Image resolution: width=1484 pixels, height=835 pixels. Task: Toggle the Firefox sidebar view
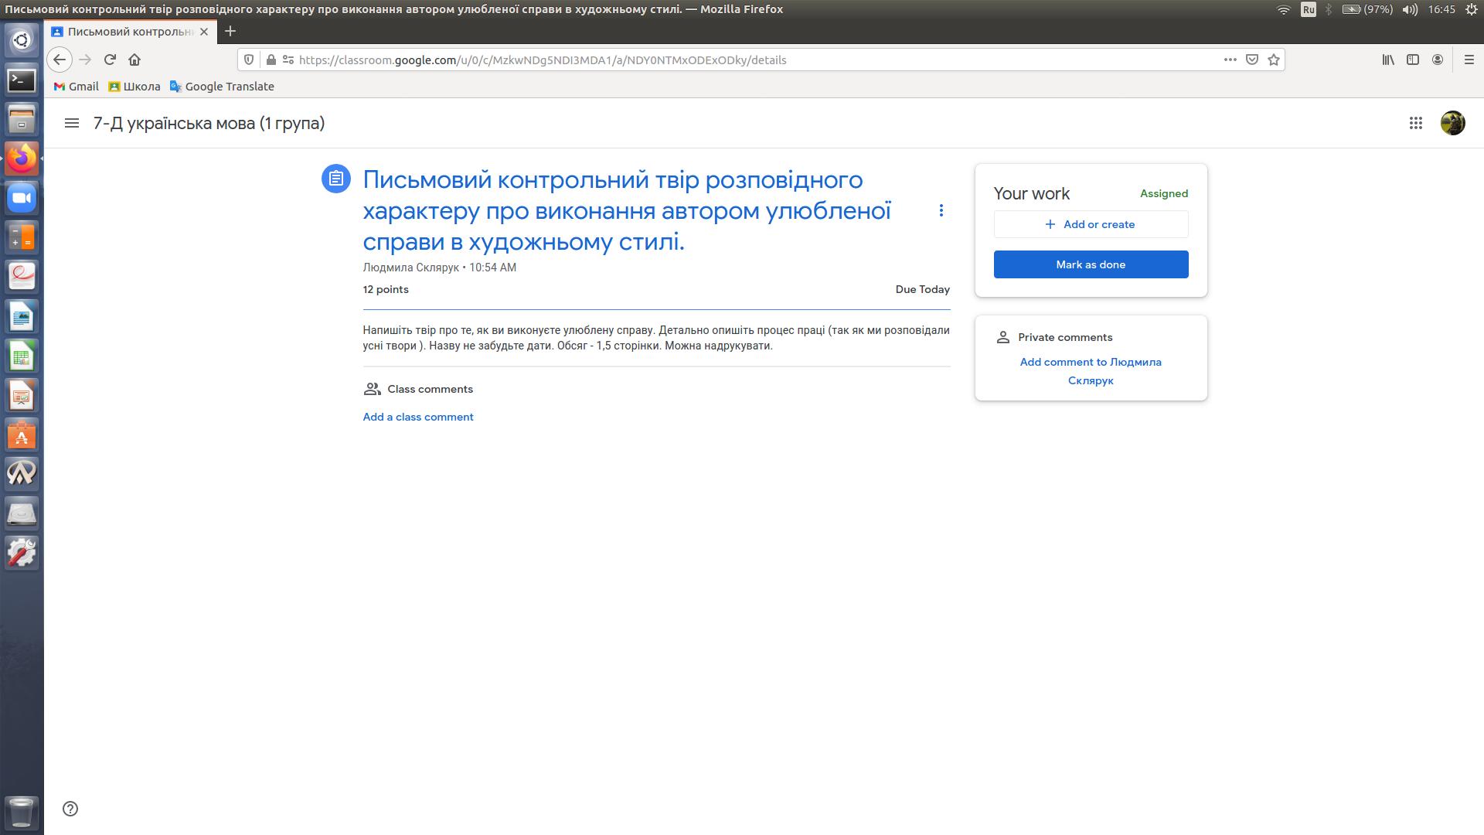1413,60
